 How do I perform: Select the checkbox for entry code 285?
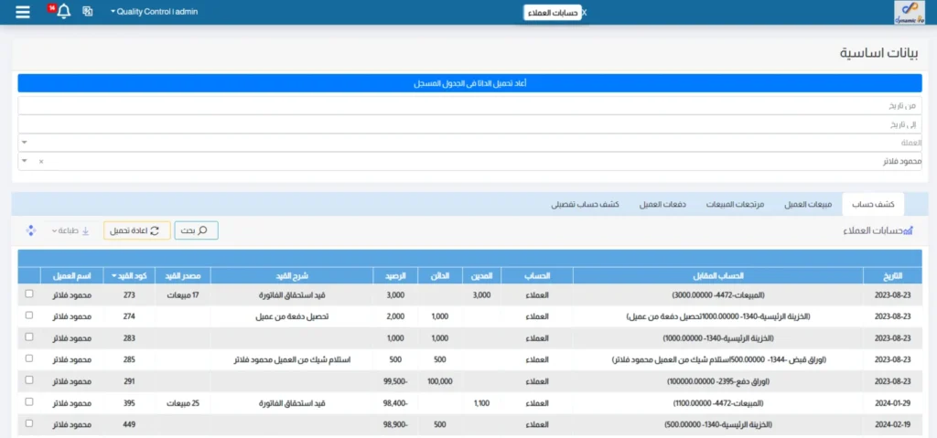tap(29, 359)
